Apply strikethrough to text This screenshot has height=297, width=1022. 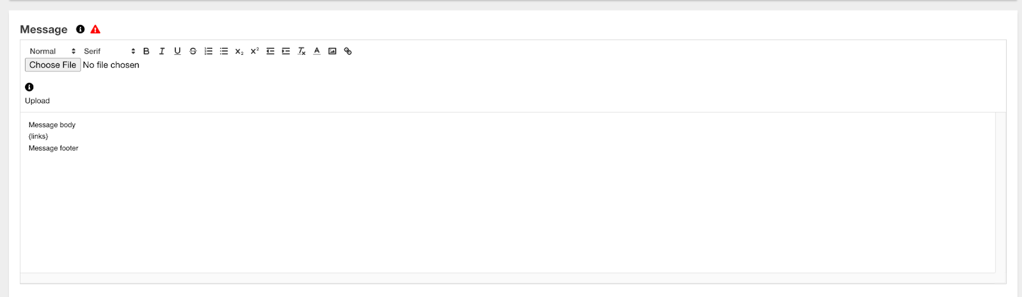193,51
